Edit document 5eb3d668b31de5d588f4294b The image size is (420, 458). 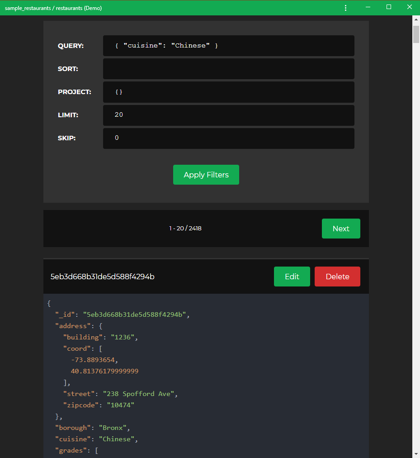[x=292, y=277]
